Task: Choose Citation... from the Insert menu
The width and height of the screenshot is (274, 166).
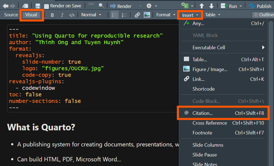Action: (203, 113)
